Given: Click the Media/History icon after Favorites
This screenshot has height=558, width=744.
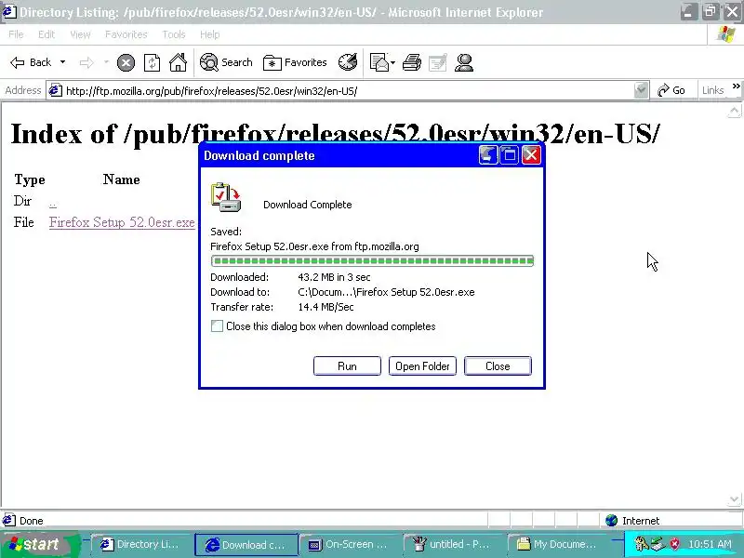Looking at the screenshot, I should click(x=348, y=62).
